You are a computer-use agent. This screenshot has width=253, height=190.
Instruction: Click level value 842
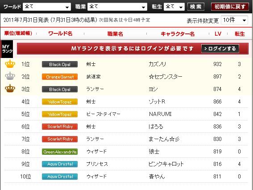pos(217,114)
